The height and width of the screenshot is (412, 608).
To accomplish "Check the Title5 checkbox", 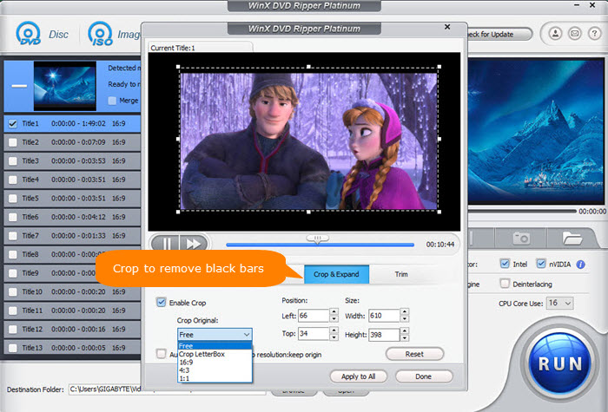I will pos(13,199).
